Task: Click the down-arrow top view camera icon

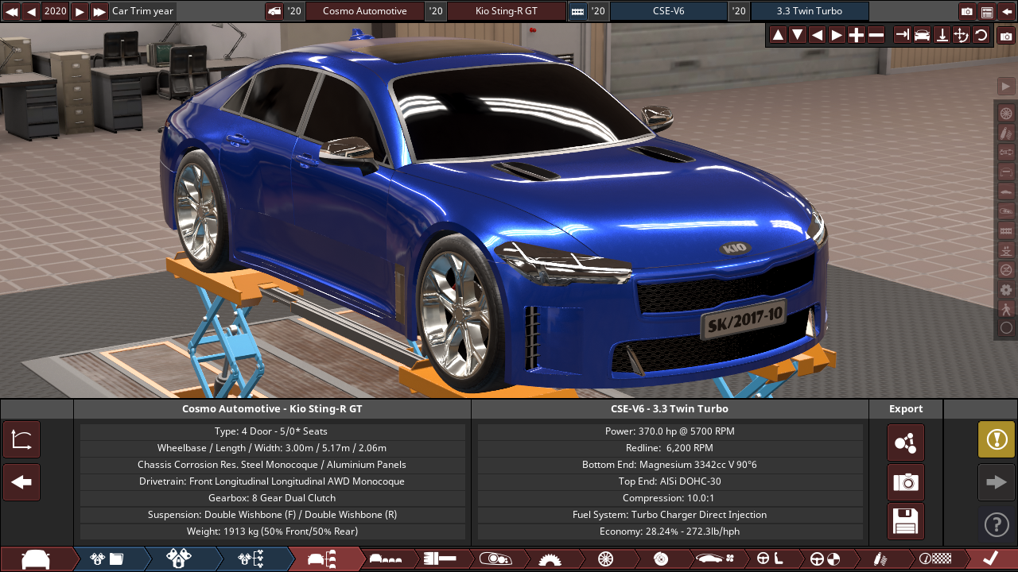Action: 942,35
